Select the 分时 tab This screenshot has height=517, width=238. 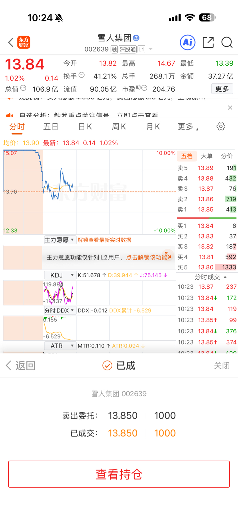coord(17,127)
